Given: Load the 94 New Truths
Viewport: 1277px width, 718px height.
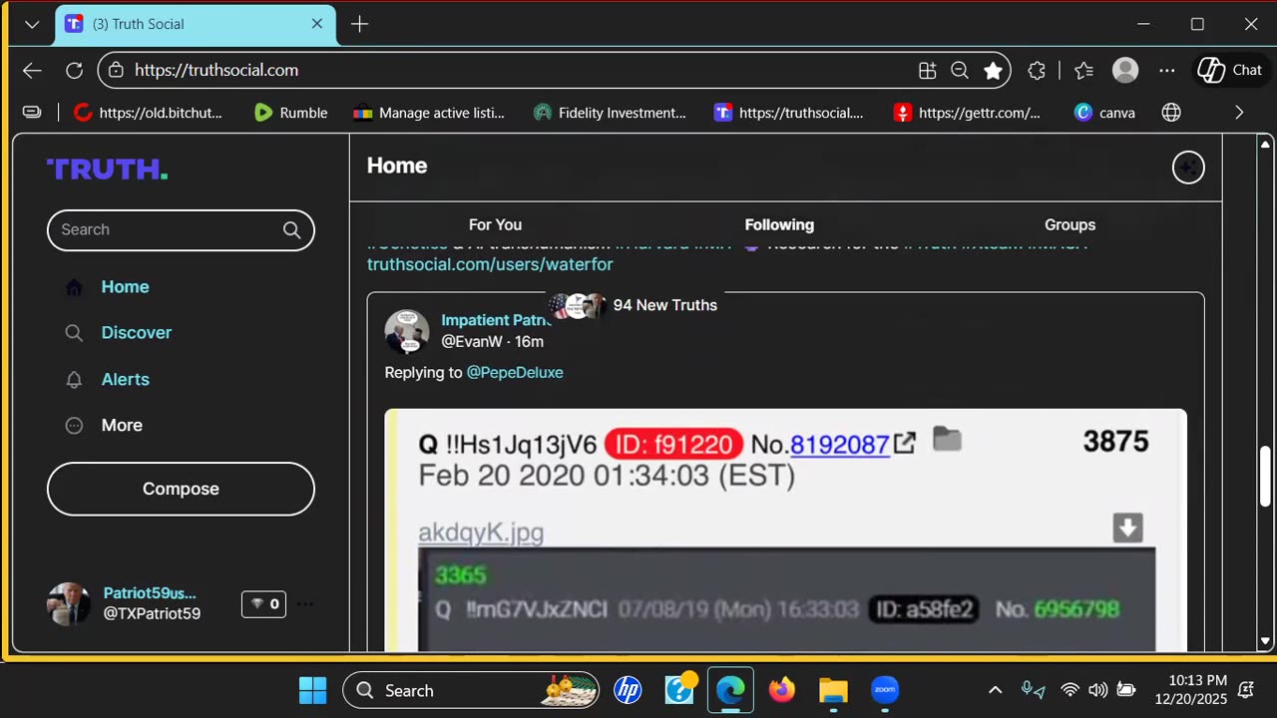Looking at the screenshot, I should tap(633, 305).
